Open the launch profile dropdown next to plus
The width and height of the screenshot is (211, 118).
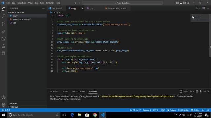click(193, 92)
